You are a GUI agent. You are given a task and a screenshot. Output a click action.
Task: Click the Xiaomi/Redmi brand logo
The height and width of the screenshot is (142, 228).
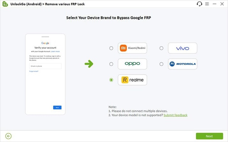click(x=133, y=48)
